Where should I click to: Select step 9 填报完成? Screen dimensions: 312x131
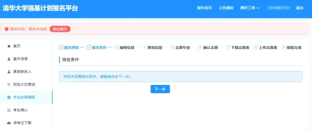291,48
